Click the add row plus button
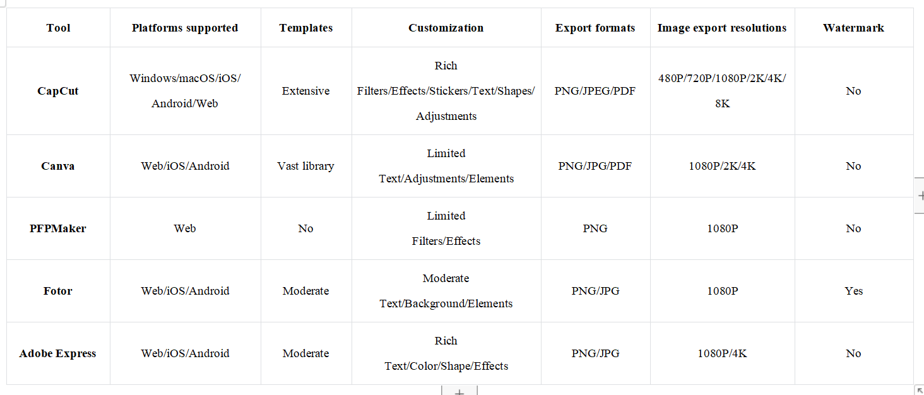The width and height of the screenshot is (924, 395). pos(459,391)
